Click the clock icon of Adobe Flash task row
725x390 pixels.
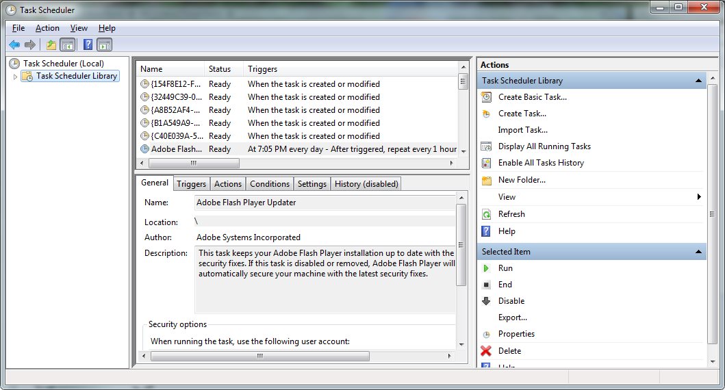click(144, 149)
